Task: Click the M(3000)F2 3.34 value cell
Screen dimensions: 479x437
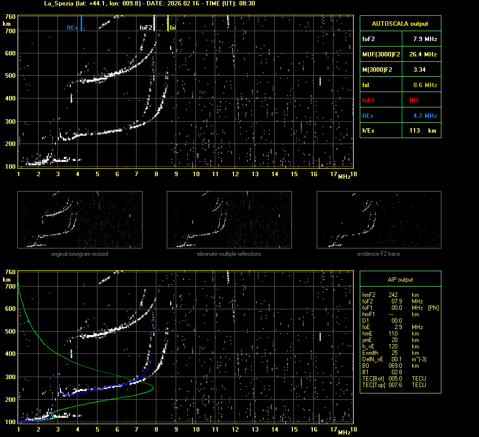Action: click(x=420, y=70)
